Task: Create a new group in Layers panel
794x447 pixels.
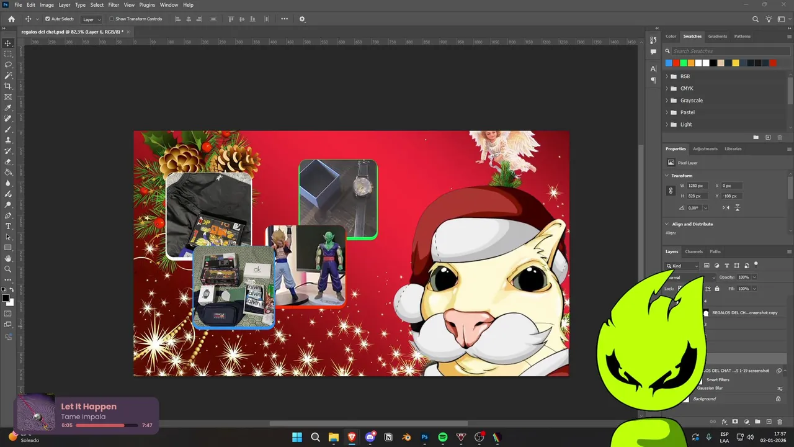Action: (757, 422)
